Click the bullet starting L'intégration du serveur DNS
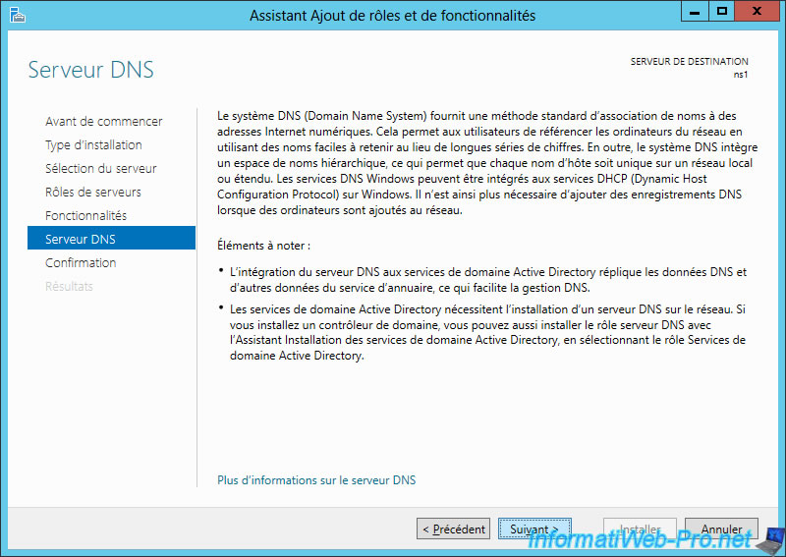 [487, 280]
